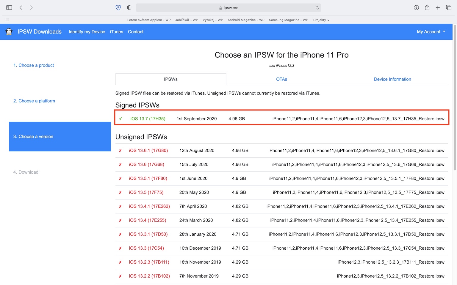Screen dimensions: 457x285
Task: Open a new tab with plus icon
Action: tap(438, 8)
